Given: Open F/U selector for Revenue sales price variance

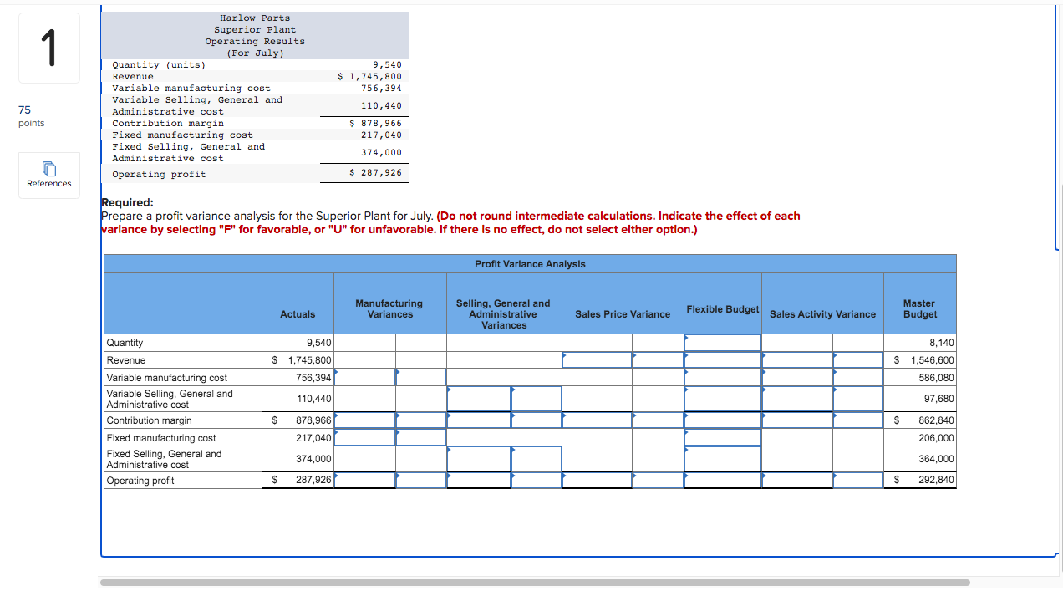Looking at the screenshot, I should coord(657,359).
